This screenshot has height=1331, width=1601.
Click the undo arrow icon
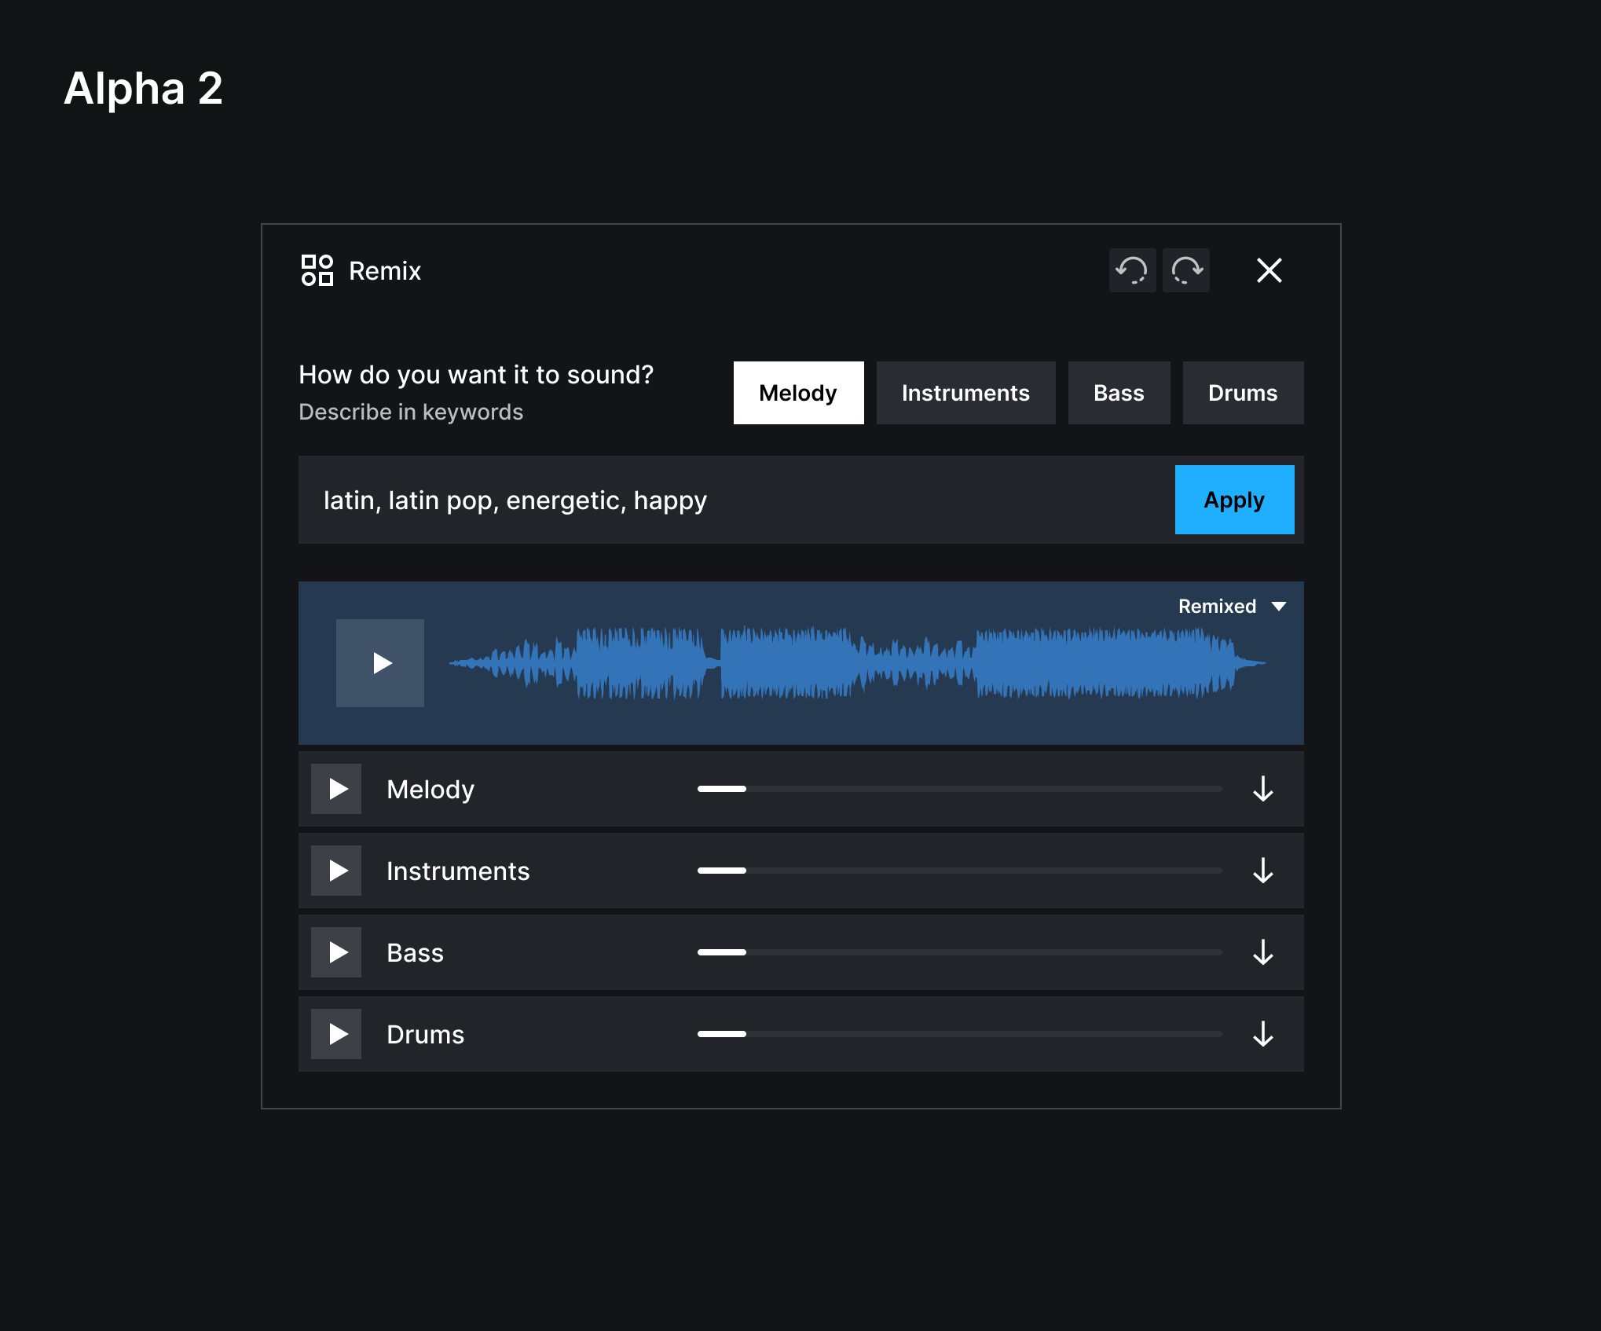1132,270
